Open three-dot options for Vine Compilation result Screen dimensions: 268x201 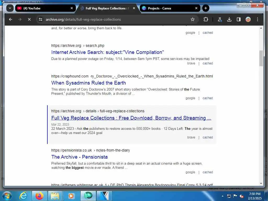[199, 64]
